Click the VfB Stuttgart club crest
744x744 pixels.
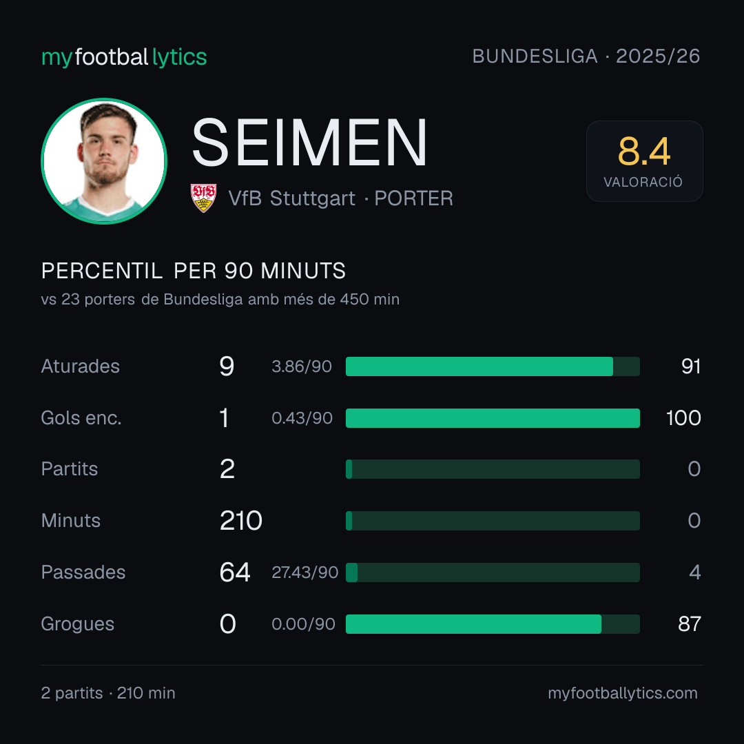pyautogui.click(x=203, y=198)
